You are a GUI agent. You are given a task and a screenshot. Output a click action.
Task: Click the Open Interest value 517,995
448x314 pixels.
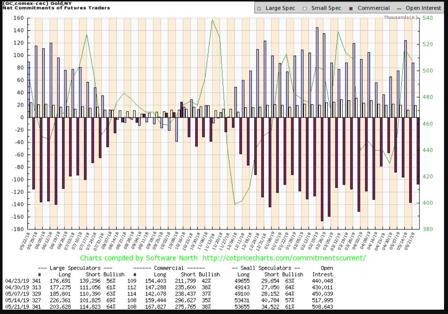coord(322,300)
